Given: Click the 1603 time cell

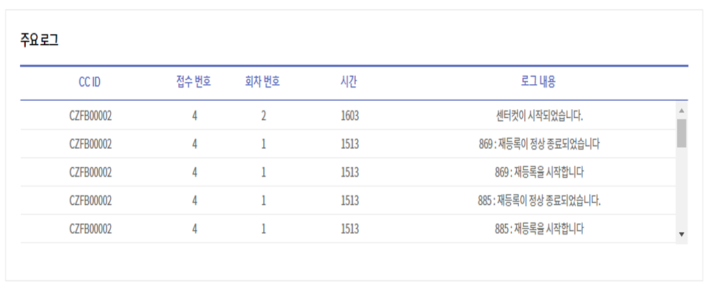Looking at the screenshot, I should pos(350,116).
